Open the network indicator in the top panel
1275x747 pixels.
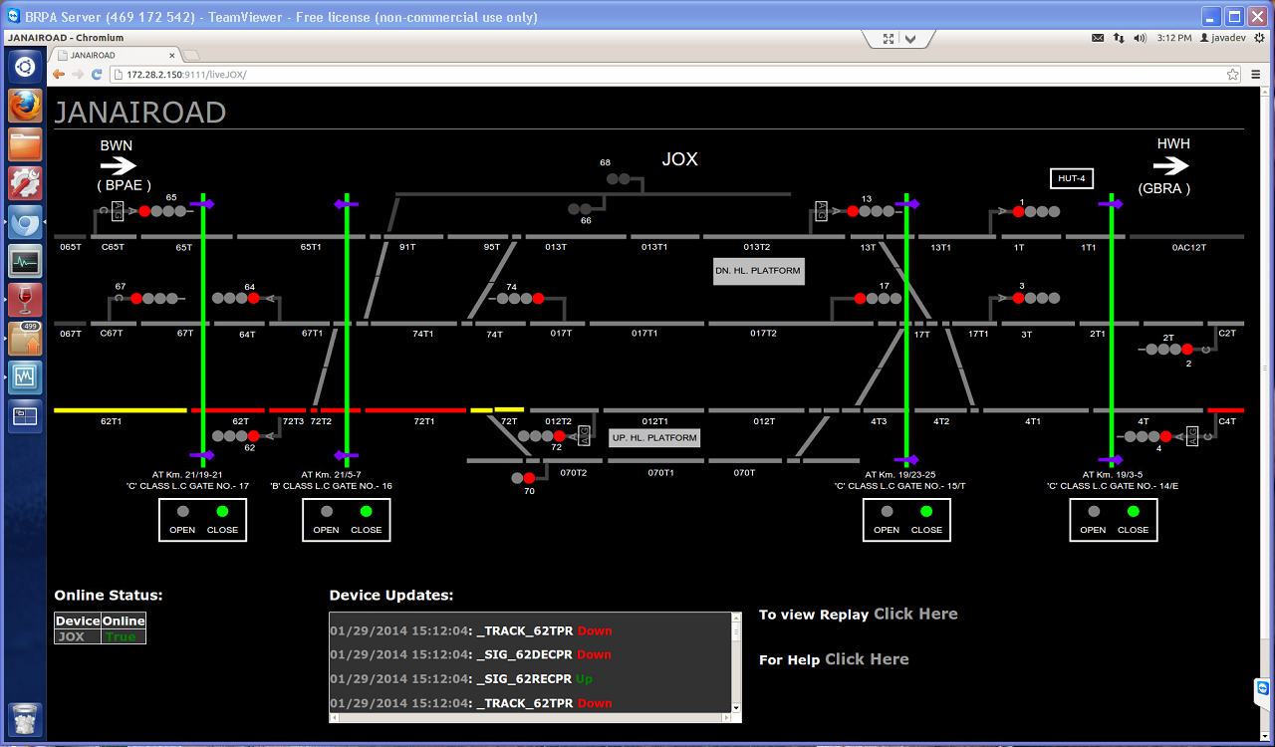1118,38
